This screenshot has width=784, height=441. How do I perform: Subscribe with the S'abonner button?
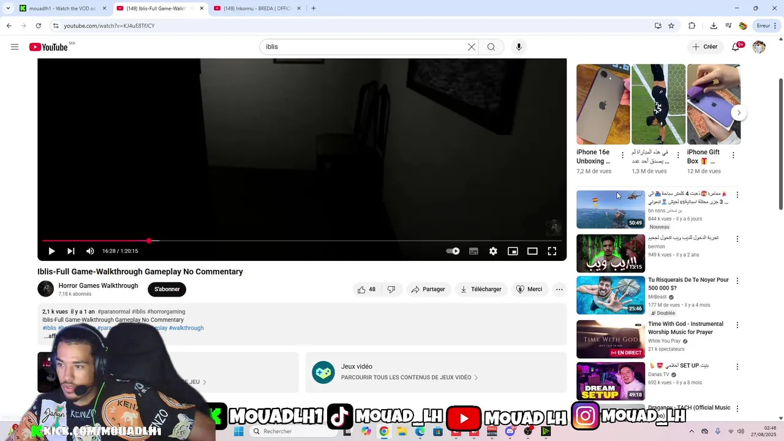point(167,289)
